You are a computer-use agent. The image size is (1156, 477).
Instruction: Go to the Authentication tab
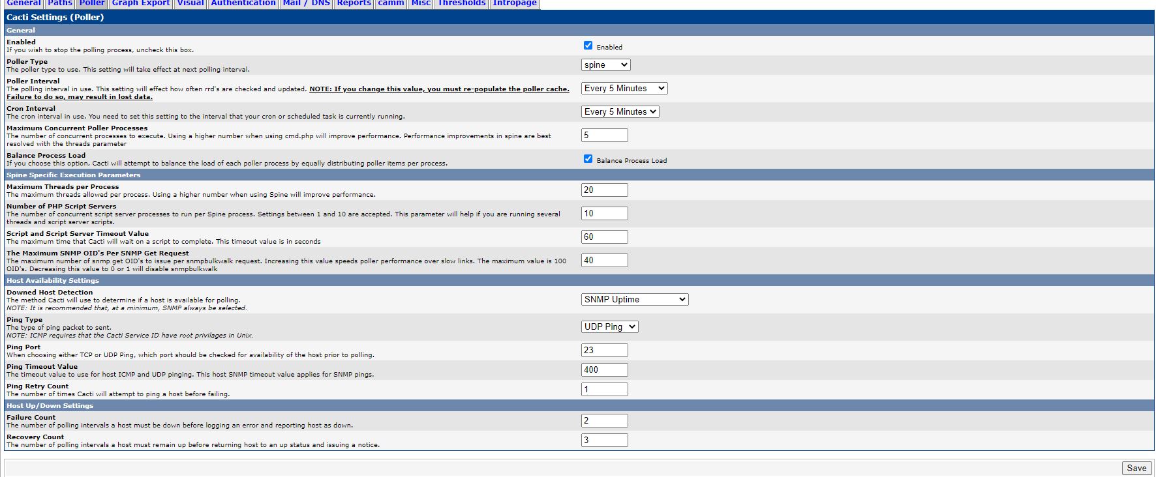click(x=243, y=3)
